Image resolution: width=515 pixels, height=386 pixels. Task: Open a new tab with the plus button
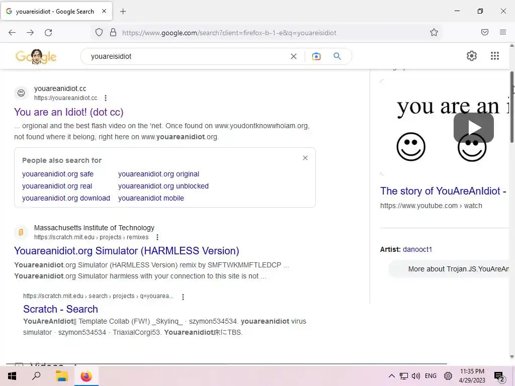pyautogui.click(x=123, y=12)
